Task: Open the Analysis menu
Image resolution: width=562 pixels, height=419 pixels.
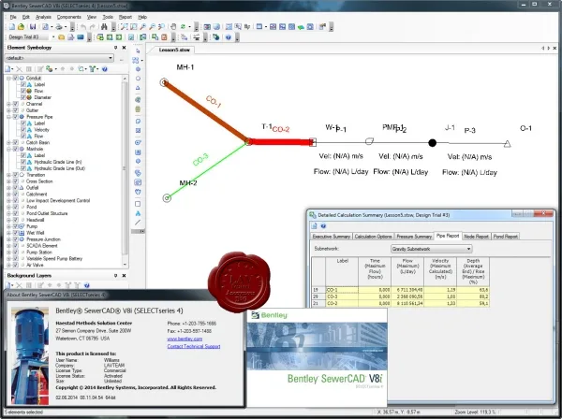Action: point(43,17)
